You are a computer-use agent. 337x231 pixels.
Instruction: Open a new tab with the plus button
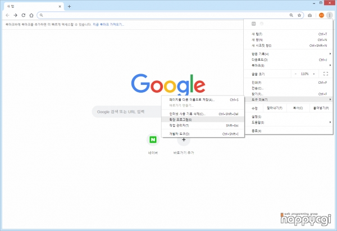[69, 6]
